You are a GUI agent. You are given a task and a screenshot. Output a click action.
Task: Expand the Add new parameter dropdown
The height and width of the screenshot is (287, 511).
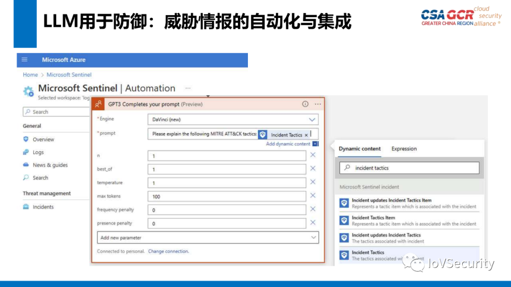[313, 237]
